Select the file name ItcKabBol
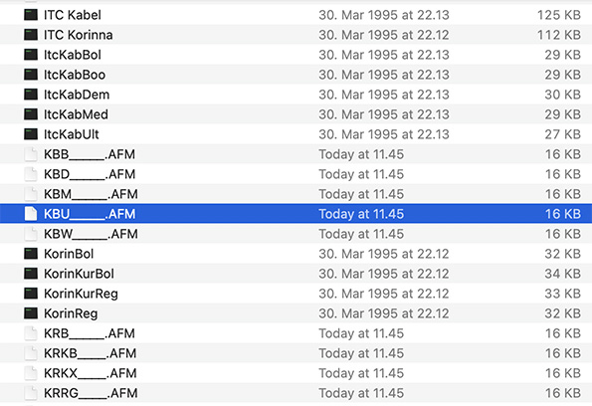The height and width of the screenshot is (406, 592). tap(73, 55)
